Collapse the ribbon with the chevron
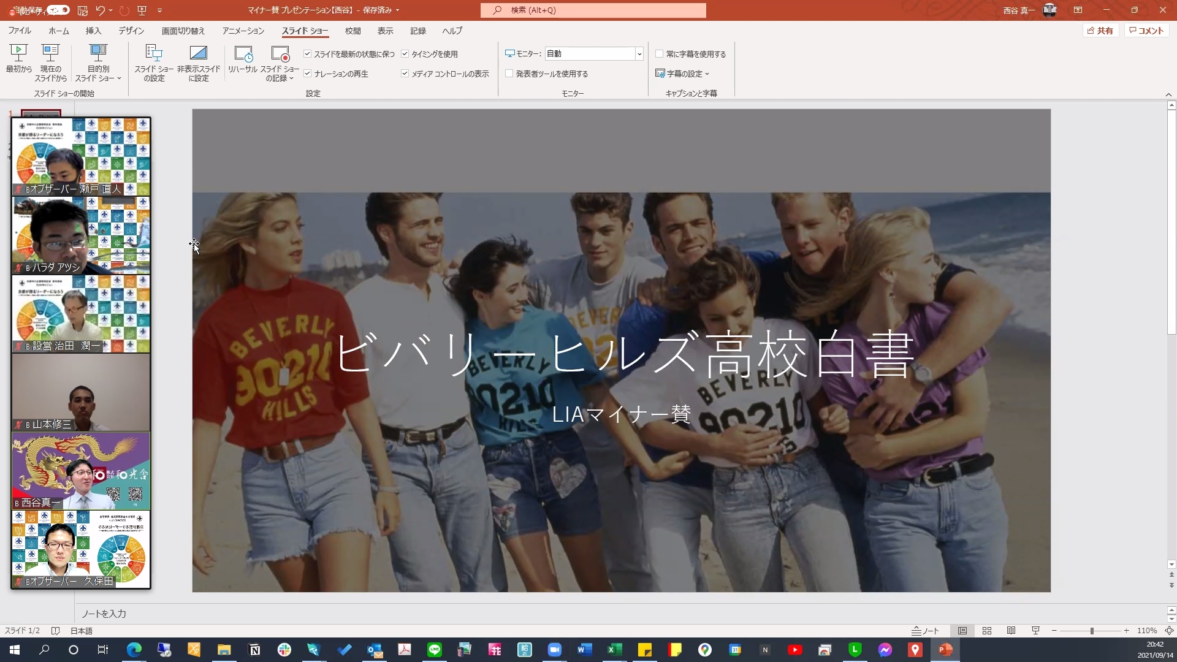Viewport: 1177px width, 662px height. (1168, 94)
